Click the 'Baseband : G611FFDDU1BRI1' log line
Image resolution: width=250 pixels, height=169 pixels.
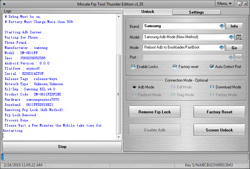29,105
